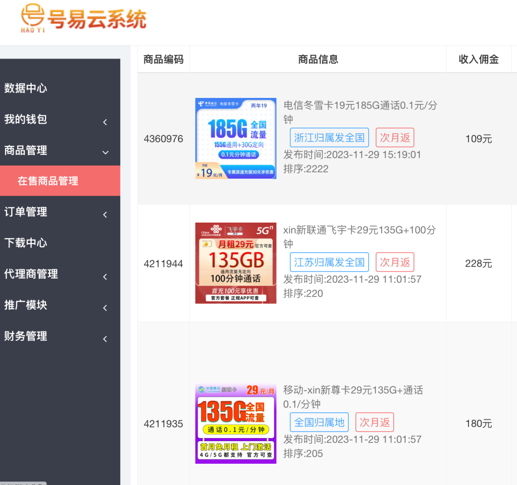The width and height of the screenshot is (517, 485).
Task: Click the 号易云系统 logo
Action: pyautogui.click(x=84, y=18)
